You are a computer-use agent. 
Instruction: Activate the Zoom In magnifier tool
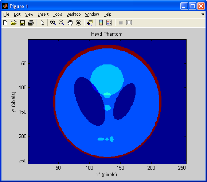[53, 23]
